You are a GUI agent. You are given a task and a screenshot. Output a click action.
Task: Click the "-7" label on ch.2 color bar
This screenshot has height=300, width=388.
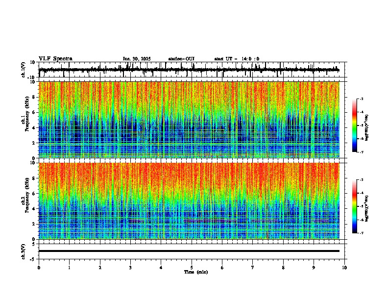[361, 233]
